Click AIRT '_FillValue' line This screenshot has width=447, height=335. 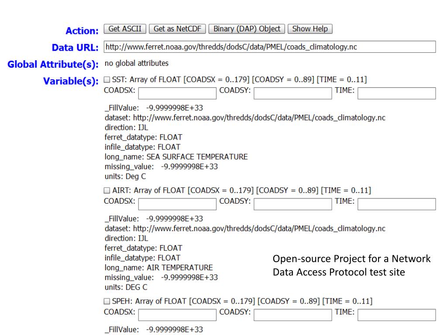pyautogui.click(x=154, y=219)
